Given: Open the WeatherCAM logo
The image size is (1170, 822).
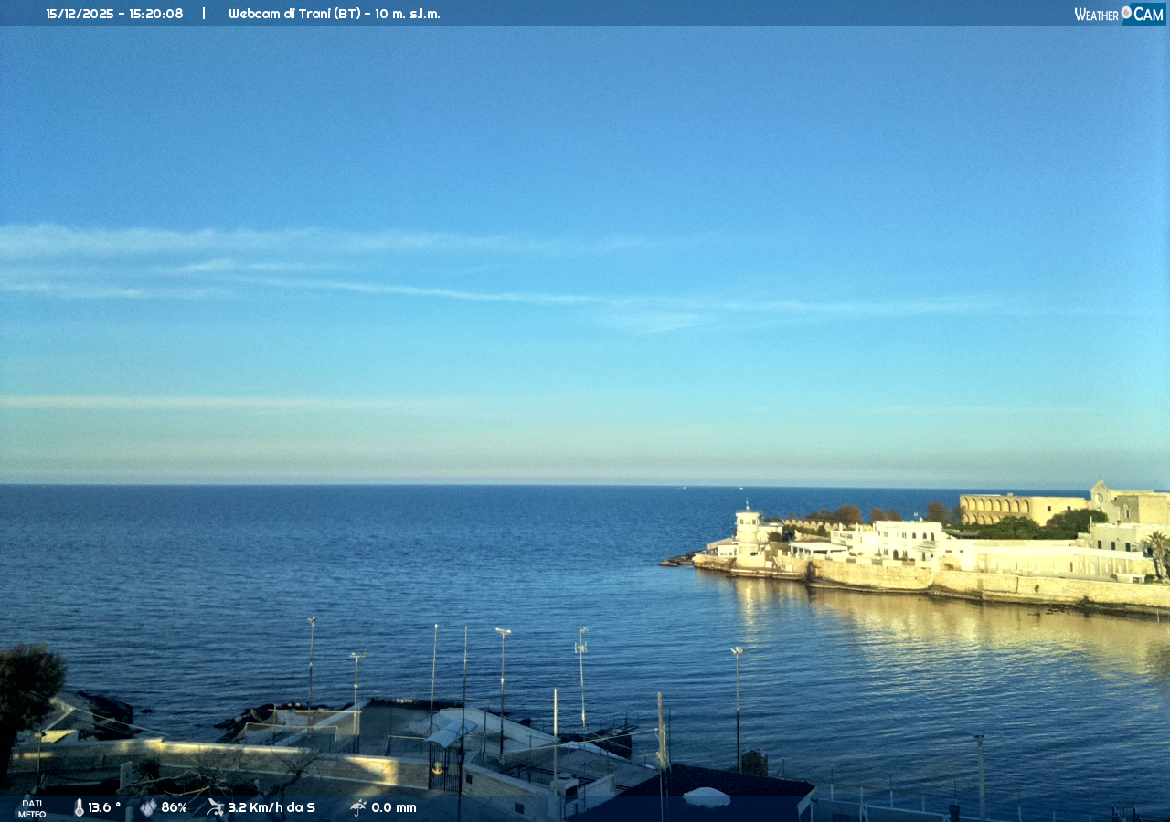Looking at the screenshot, I should (x=1119, y=14).
